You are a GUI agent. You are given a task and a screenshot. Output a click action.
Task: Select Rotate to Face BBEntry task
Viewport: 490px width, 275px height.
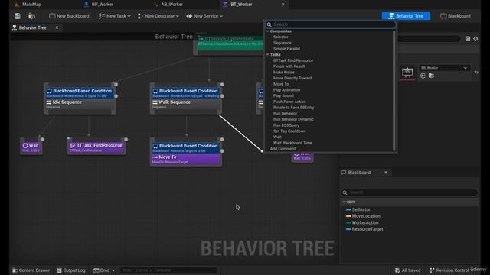pyautogui.click(x=294, y=108)
